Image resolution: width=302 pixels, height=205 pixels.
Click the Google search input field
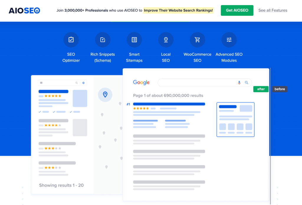(x=205, y=82)
